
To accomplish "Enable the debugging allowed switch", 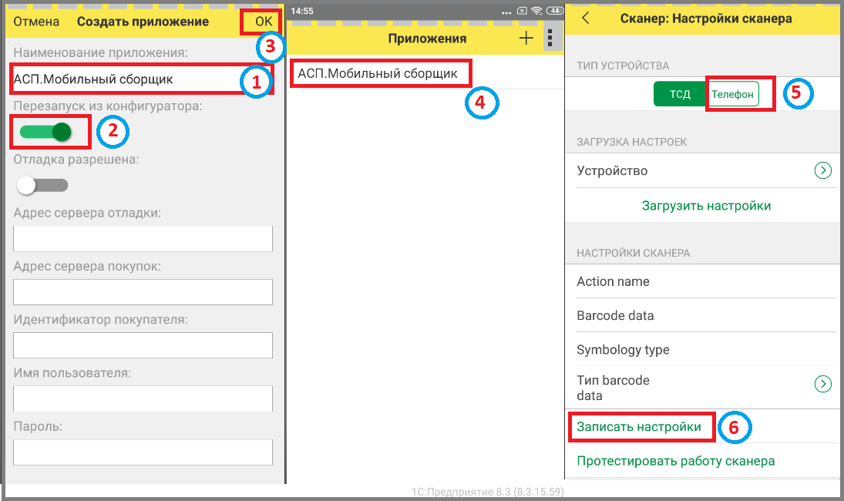I will pyautogui.click(x=43, y=185).
